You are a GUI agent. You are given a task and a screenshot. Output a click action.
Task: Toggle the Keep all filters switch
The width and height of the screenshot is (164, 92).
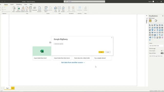(x=162, y=53)
